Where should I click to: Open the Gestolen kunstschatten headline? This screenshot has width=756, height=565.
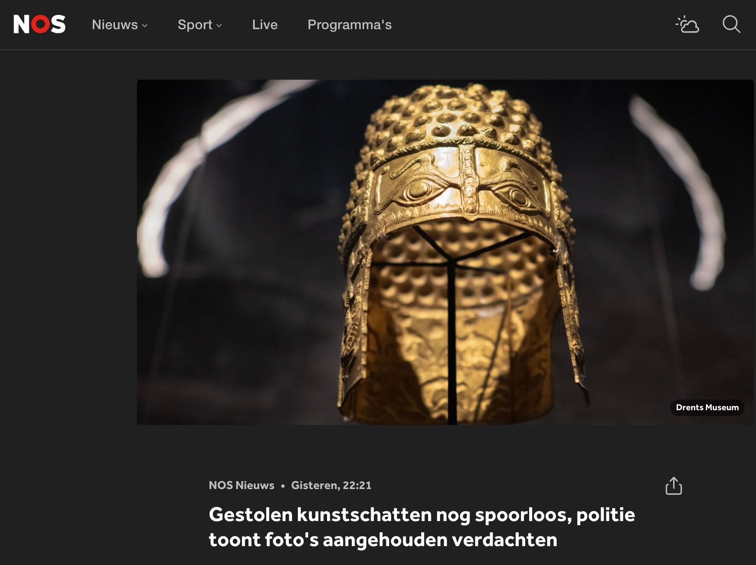[422, 527]
